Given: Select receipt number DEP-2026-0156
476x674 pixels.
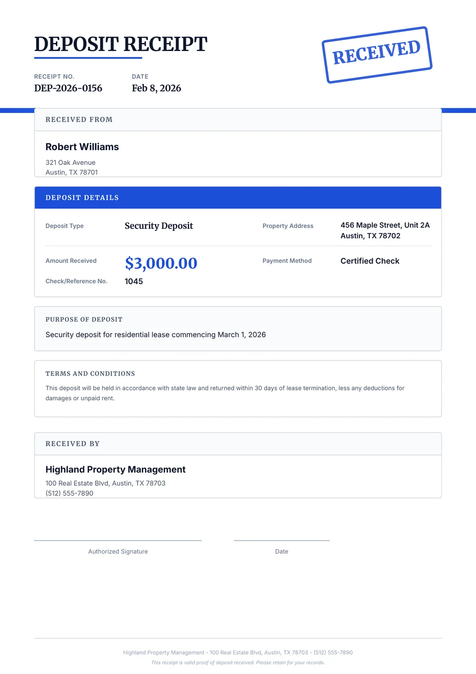Looking at the screenshot, I should (68, 88).
